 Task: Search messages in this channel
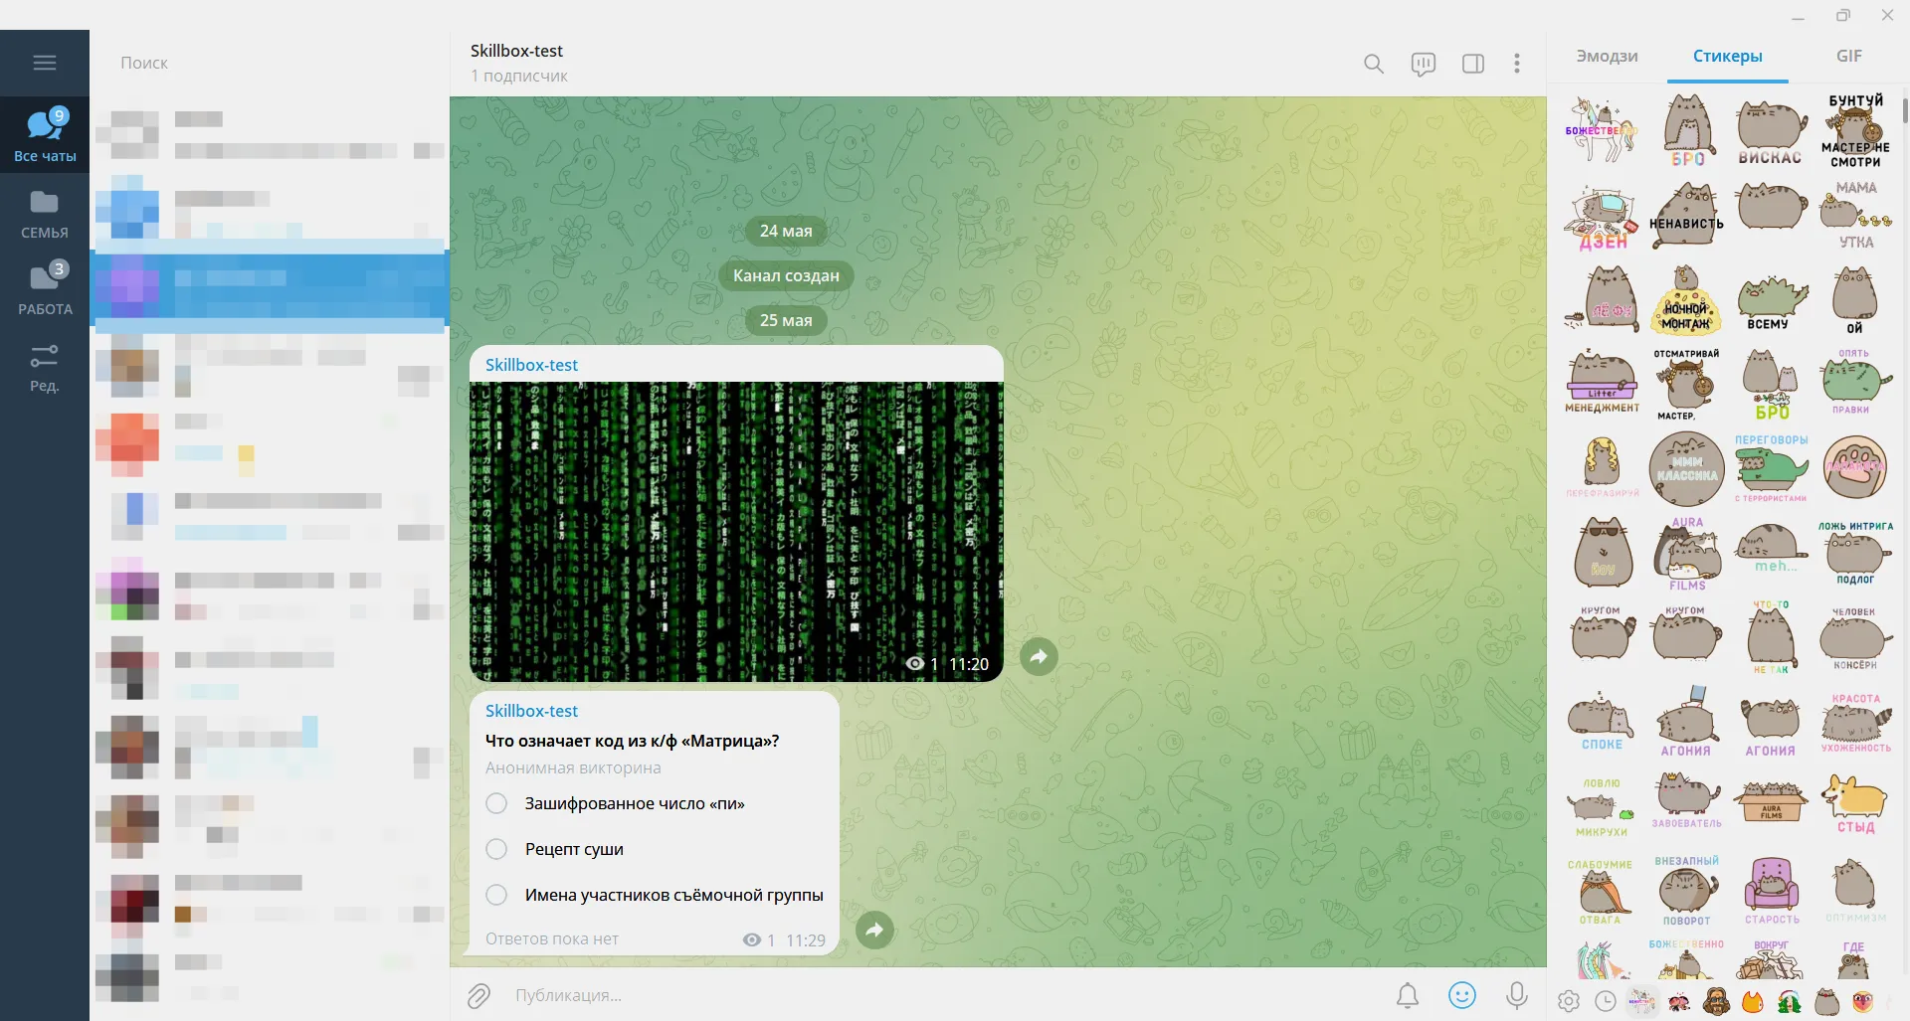point(1374,64)
